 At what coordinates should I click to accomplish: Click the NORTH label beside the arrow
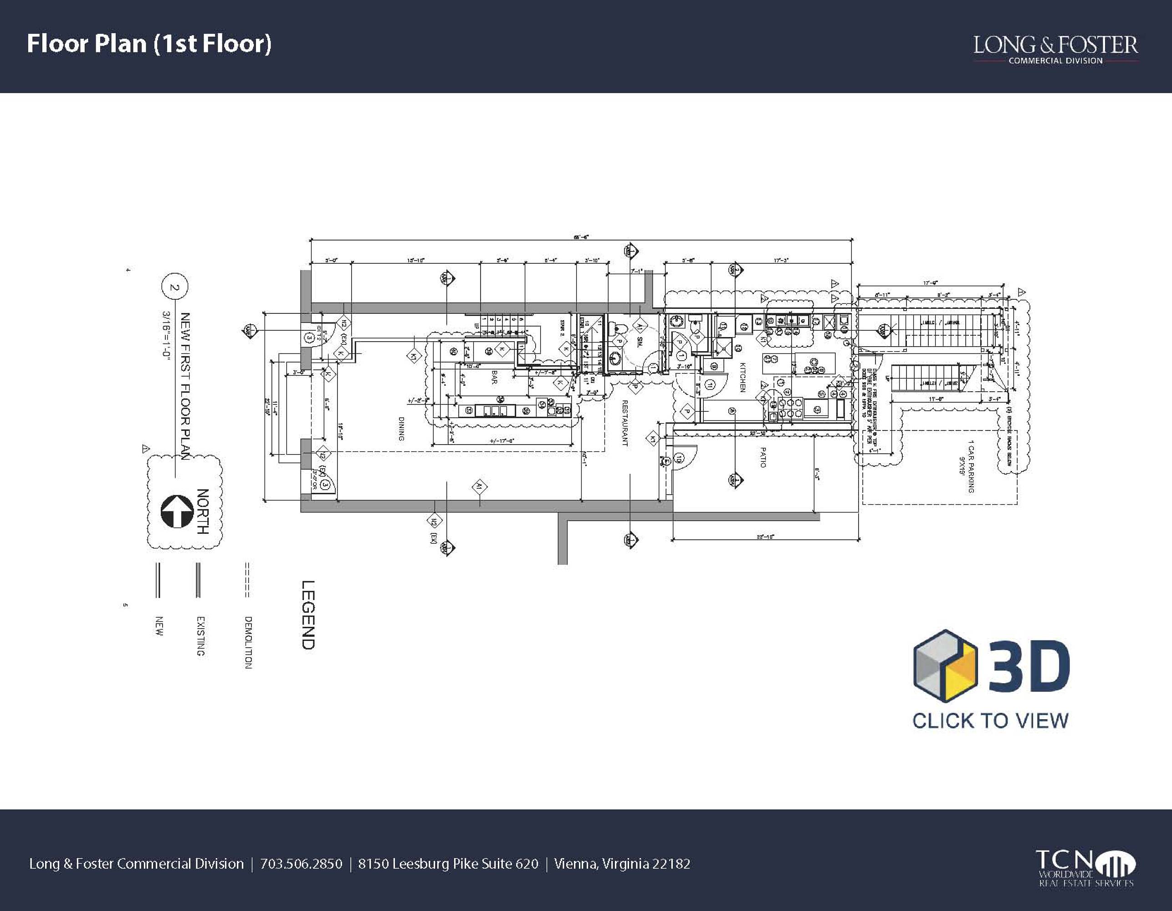coord(202,511)
